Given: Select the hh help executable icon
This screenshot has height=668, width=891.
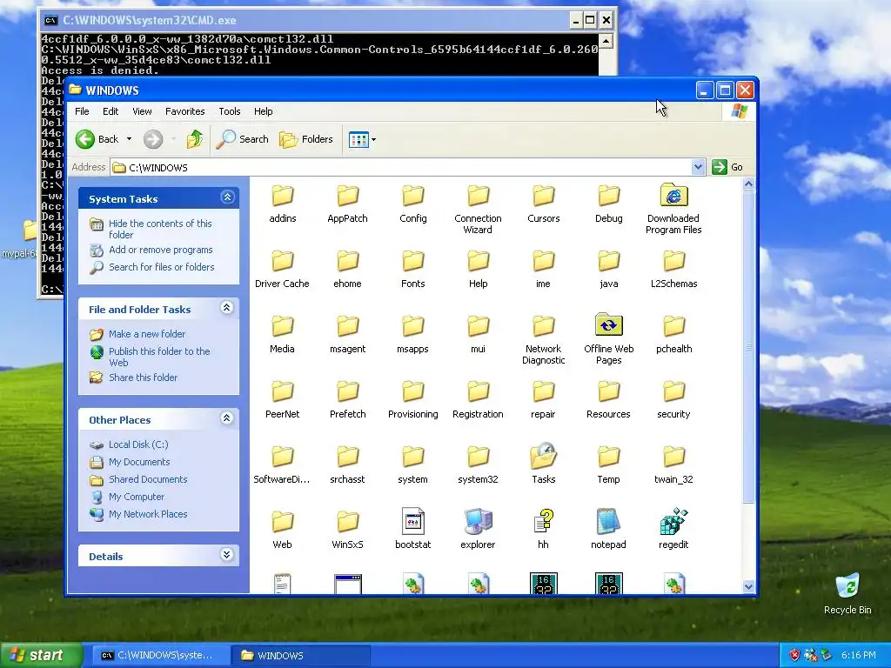Looking at the screenshot, I should coord(543,522).
